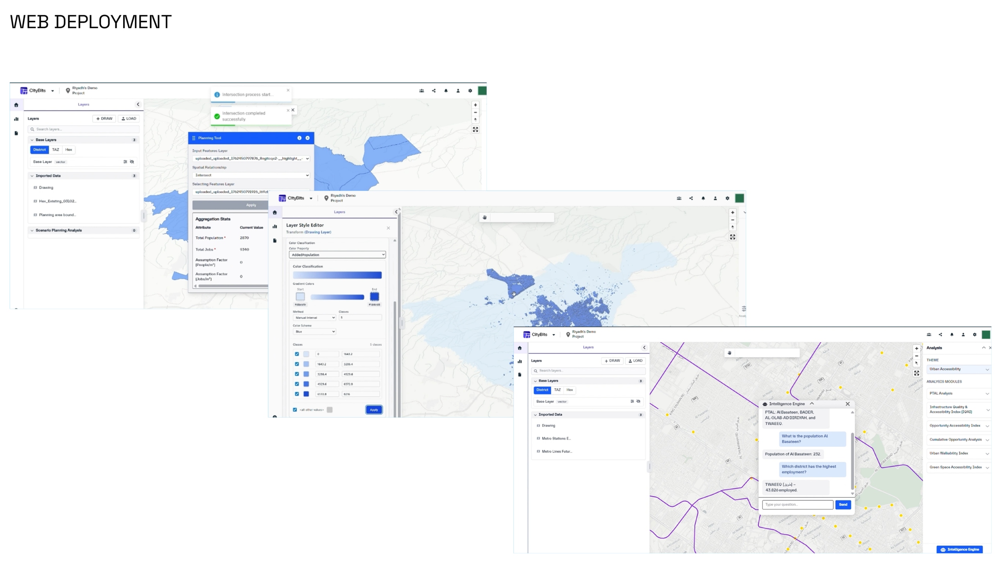The width and height of the screenshot is (1001, 563).
Task: Click the Planning Tool info icon
Action: coord(300,138)
